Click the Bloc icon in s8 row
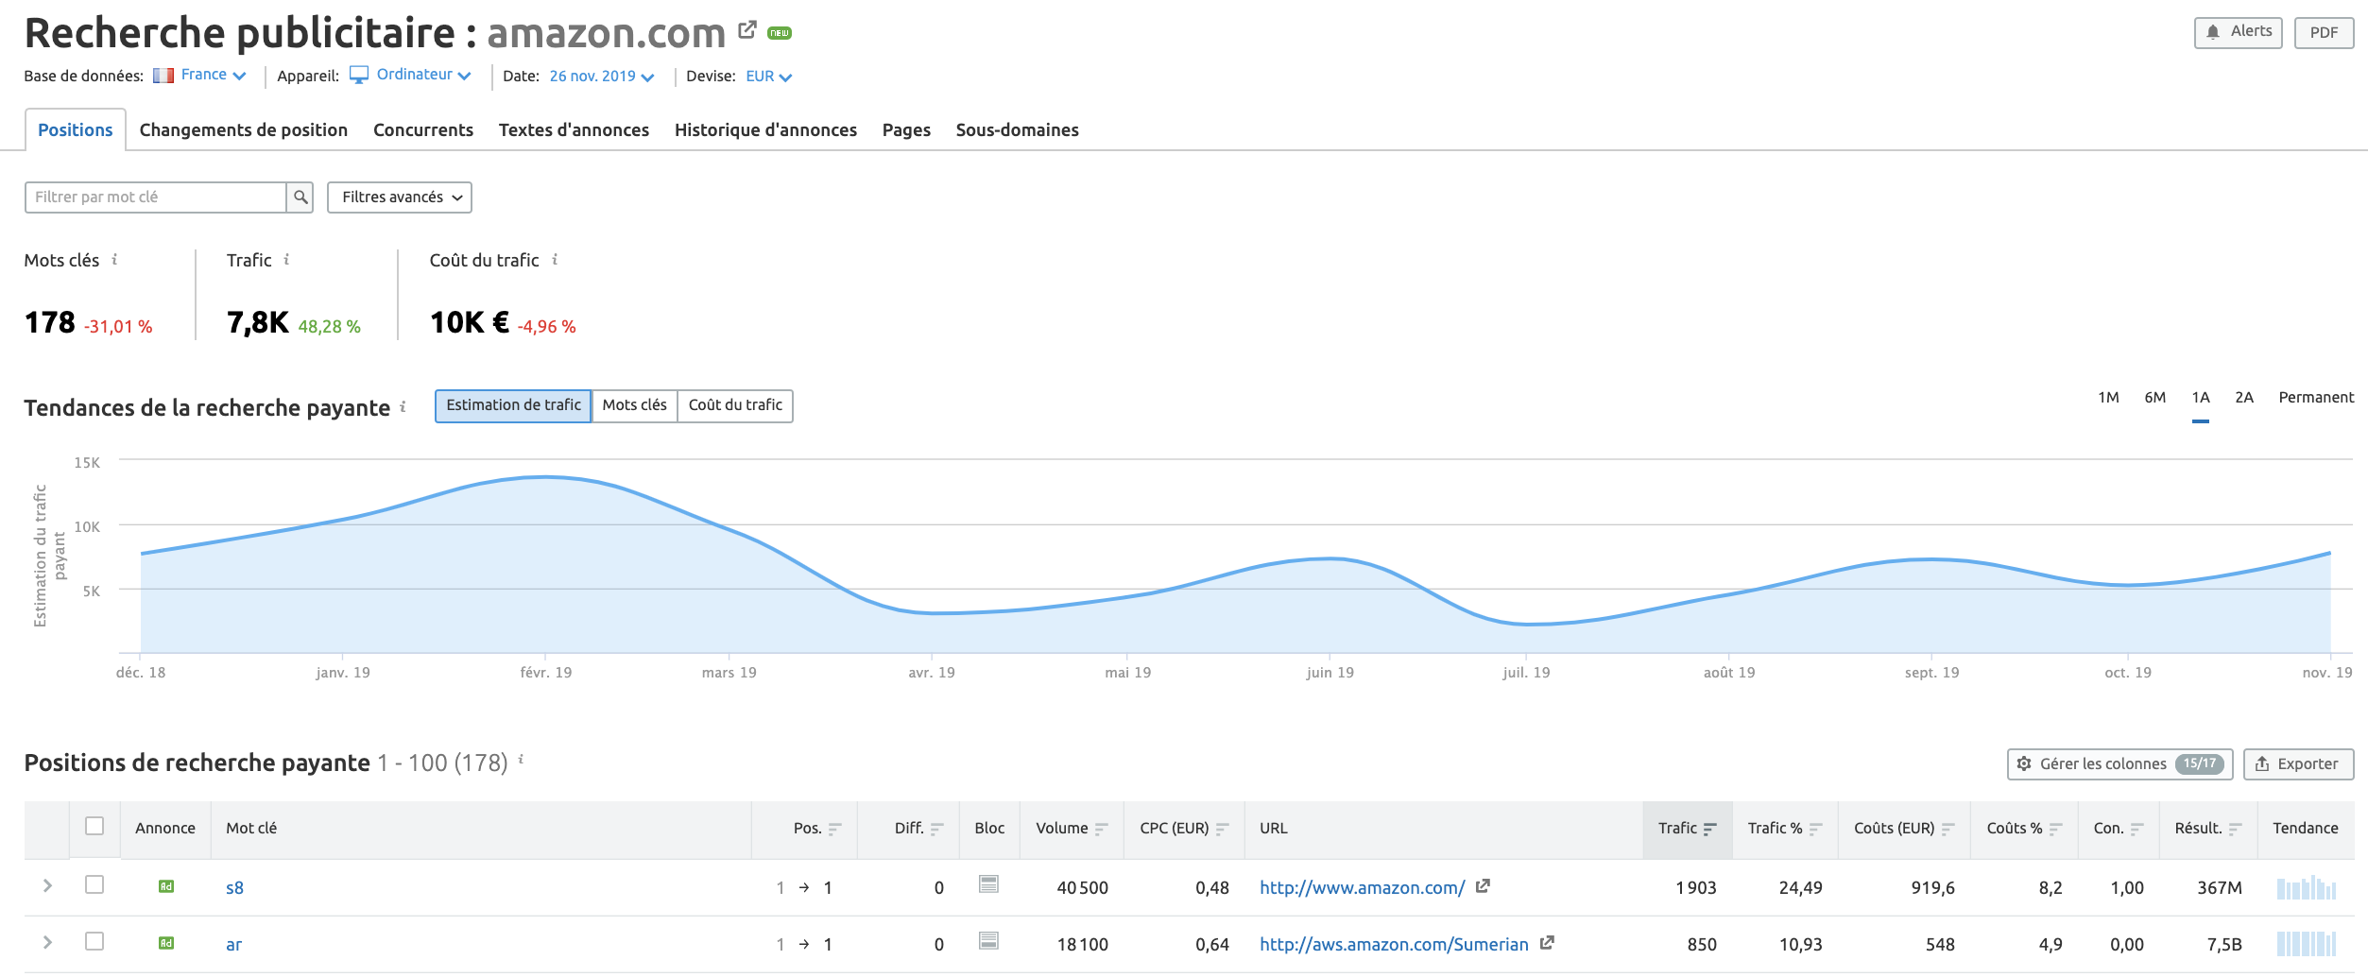Screen dimensions: 2368x977 pos(988,884)
